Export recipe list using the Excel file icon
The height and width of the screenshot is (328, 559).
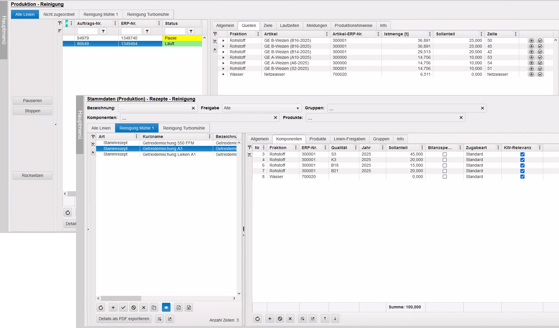point(189,308)
